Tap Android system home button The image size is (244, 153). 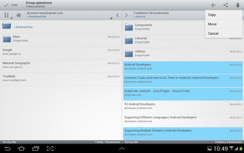21,148
